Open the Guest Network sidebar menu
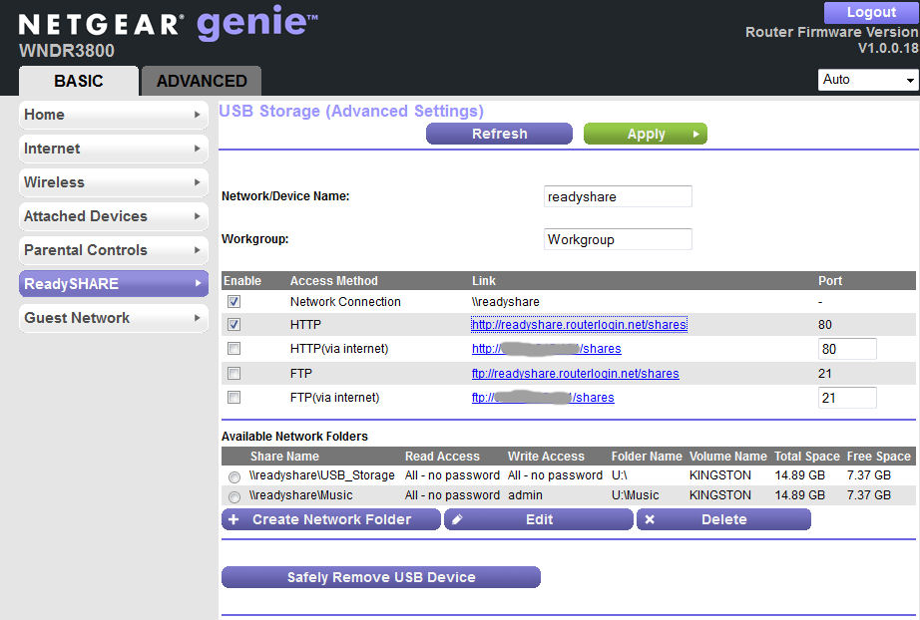Viewport: 920px width, 620px height. pyautogui.click(x=113, y=318)
